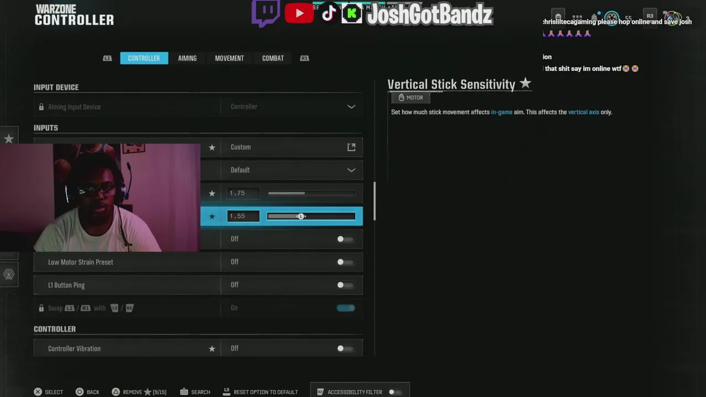Click the 1.75 value input box
Viewport: 706px width, 397px height.
coord(243,193)
